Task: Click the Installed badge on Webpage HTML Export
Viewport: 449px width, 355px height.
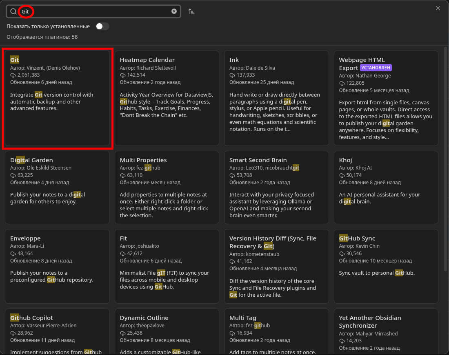Action: coord(376,68)
